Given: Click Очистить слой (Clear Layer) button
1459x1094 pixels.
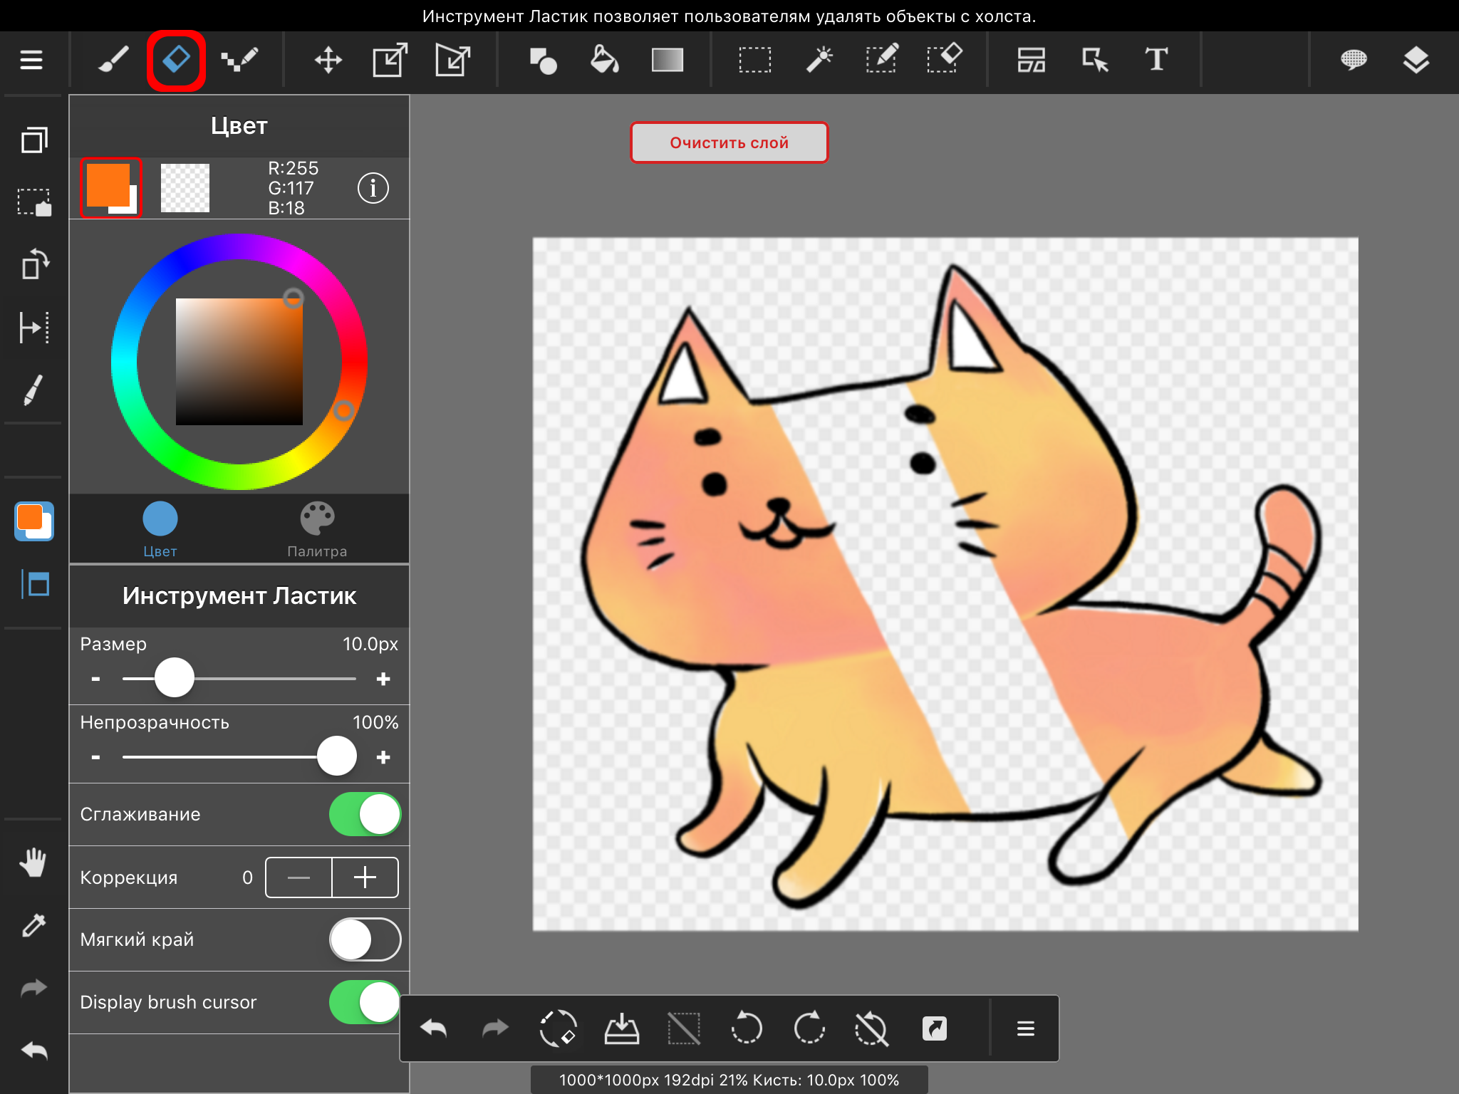Looking at the screenshot, I should [x=731, y=142].
